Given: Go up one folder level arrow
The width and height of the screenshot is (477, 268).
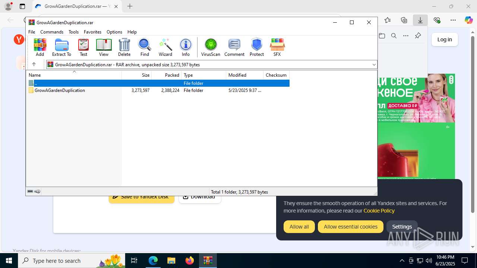Looking at the screenshot, I should click(x=34, y=64).
